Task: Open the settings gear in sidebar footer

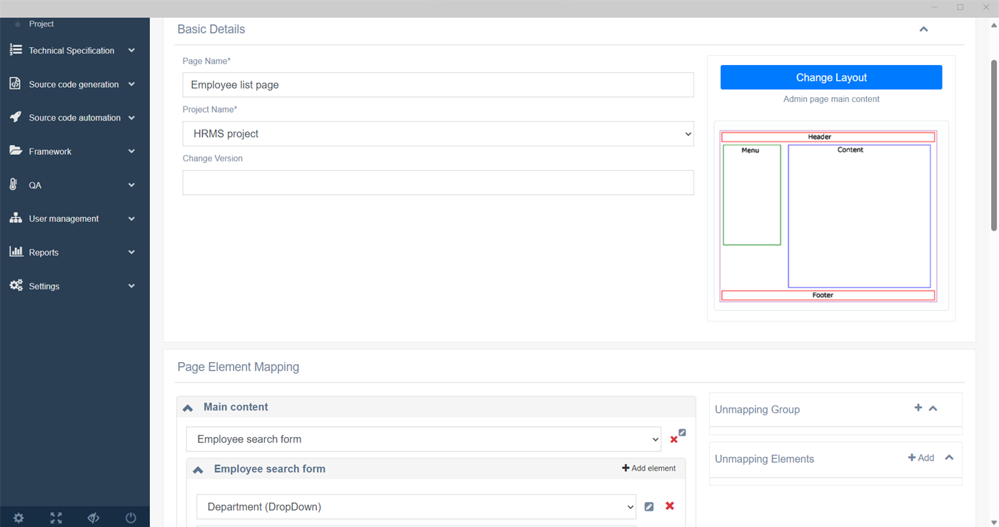Action: click(19, 518)
